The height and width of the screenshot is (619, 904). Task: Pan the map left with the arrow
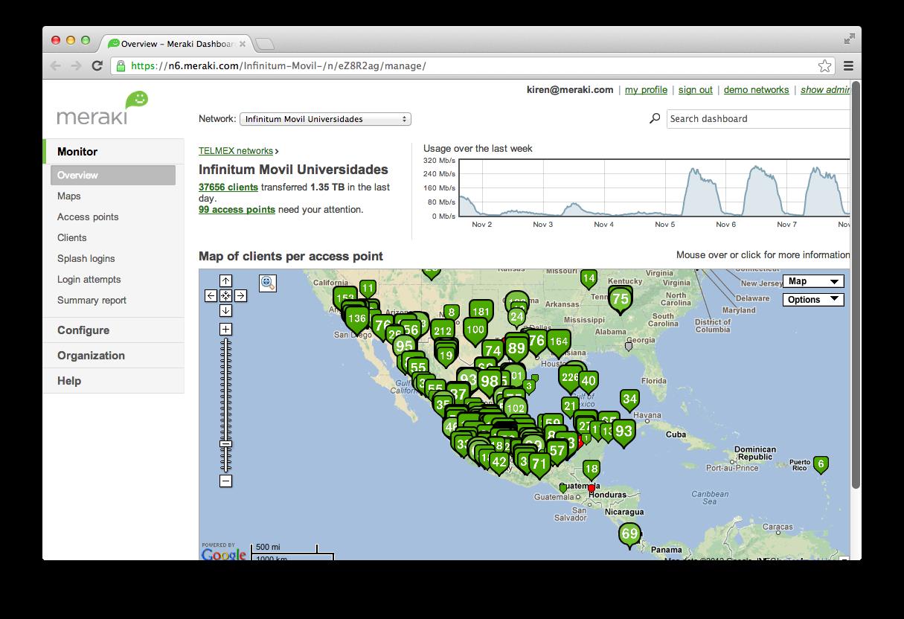[x=211, y=295]
